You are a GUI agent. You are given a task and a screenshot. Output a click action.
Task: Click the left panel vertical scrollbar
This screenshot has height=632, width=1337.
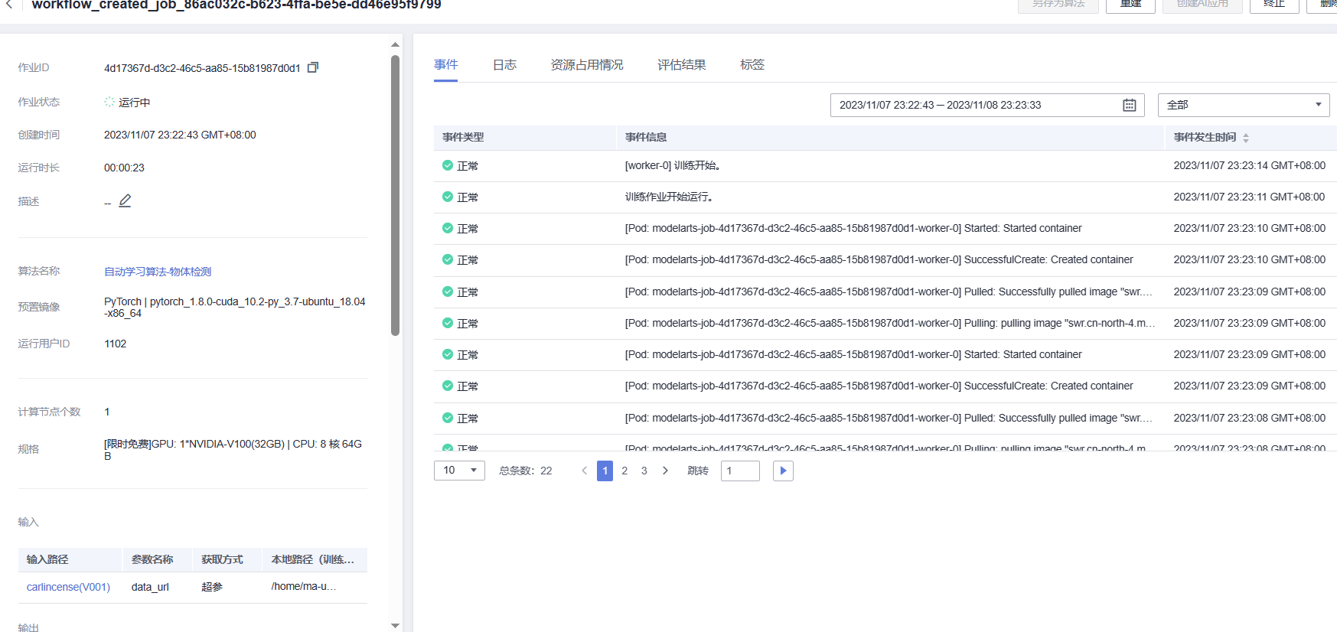tap(395, 196)
